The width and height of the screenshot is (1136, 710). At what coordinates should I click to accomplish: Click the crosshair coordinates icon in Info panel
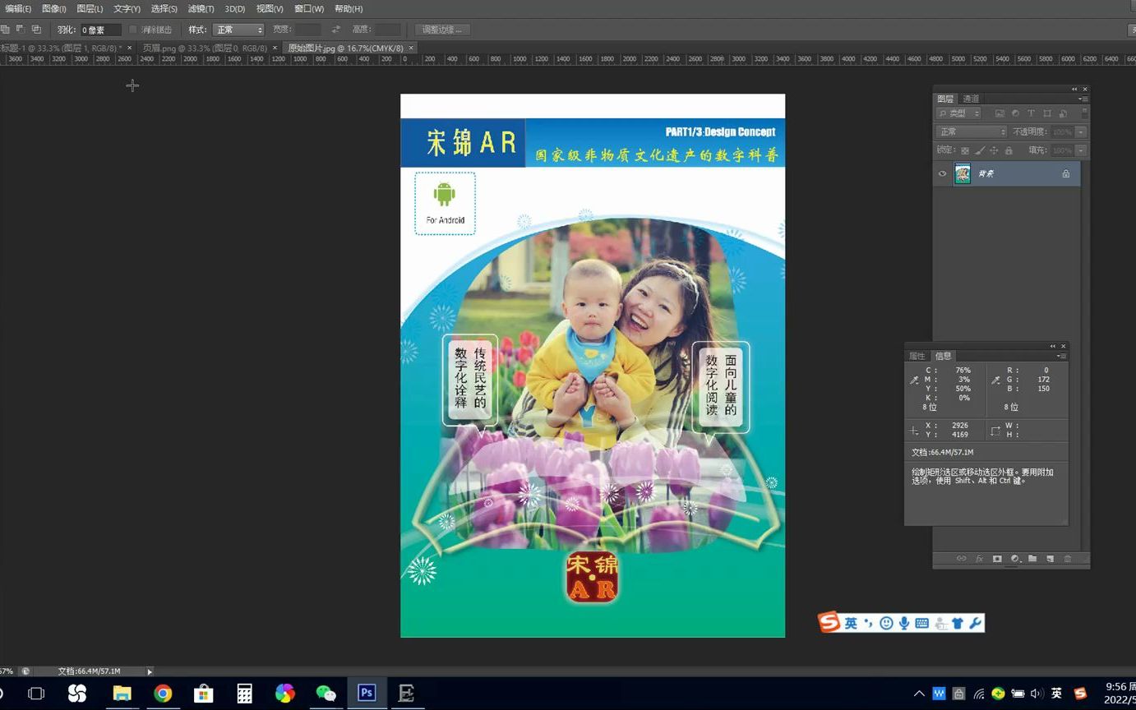coord(914,431)
